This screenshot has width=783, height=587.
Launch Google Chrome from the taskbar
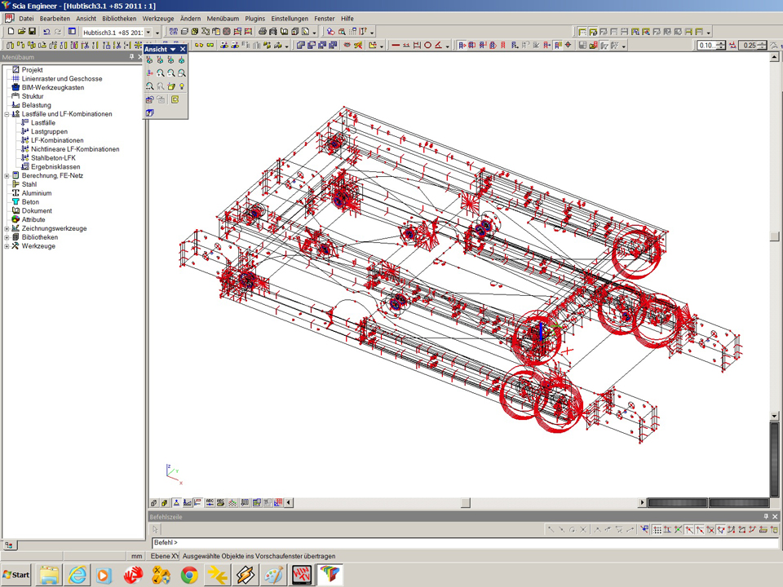(x=189, y=575)
